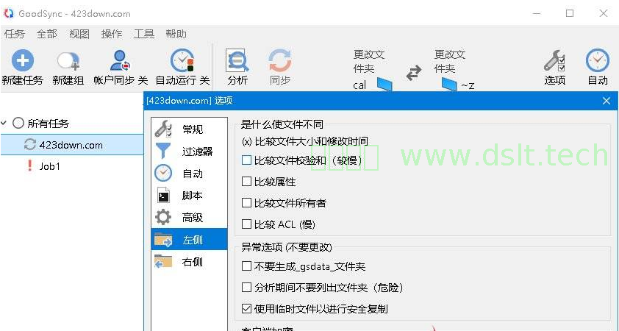Select 423down.com job in task list
The image size is (619, 331).
tap(71, 145)
